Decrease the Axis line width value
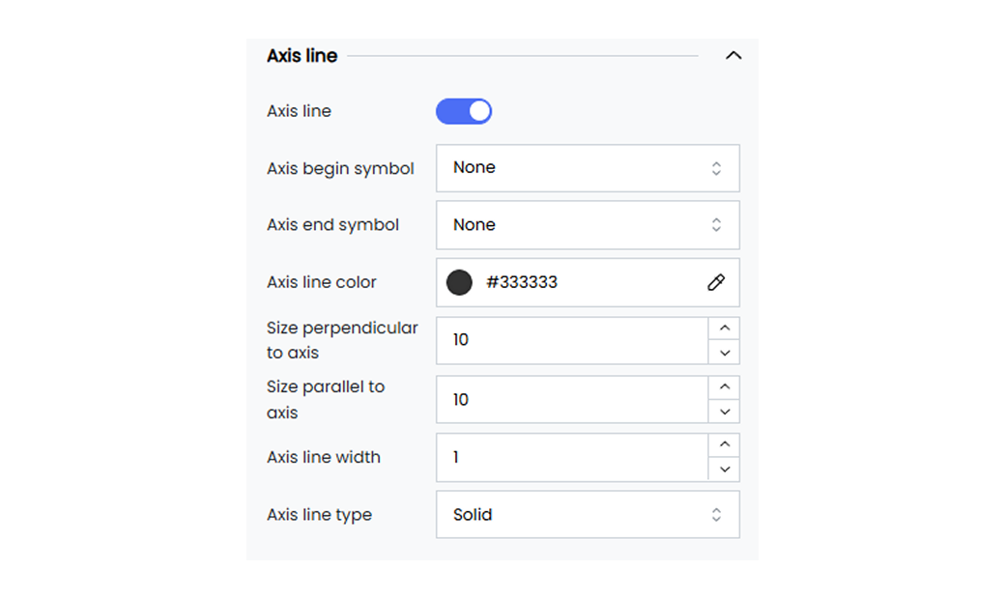Screen dimensions: 1005x599 724,469
